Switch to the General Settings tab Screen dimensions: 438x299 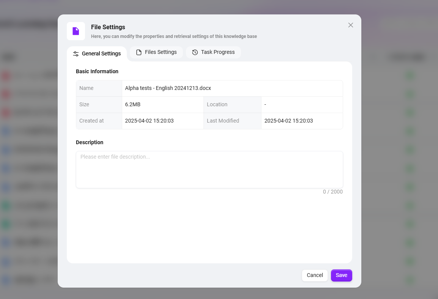click(97, 54)
